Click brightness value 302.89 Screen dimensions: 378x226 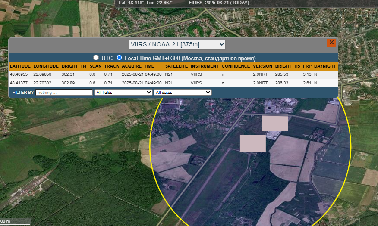(x=68, y=83)
